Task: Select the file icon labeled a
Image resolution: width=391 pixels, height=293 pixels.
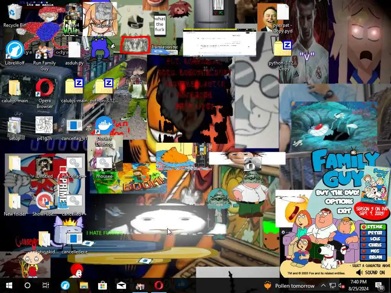Action: tap(253, 164)
